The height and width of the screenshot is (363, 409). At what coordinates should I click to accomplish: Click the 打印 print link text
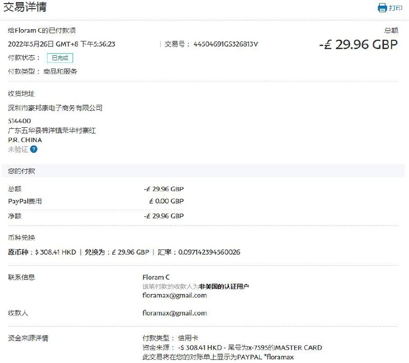pyautogui.click(x=396, y=8)
